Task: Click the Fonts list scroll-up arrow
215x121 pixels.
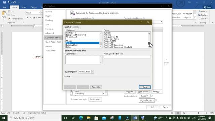Action: click(149, 33)
